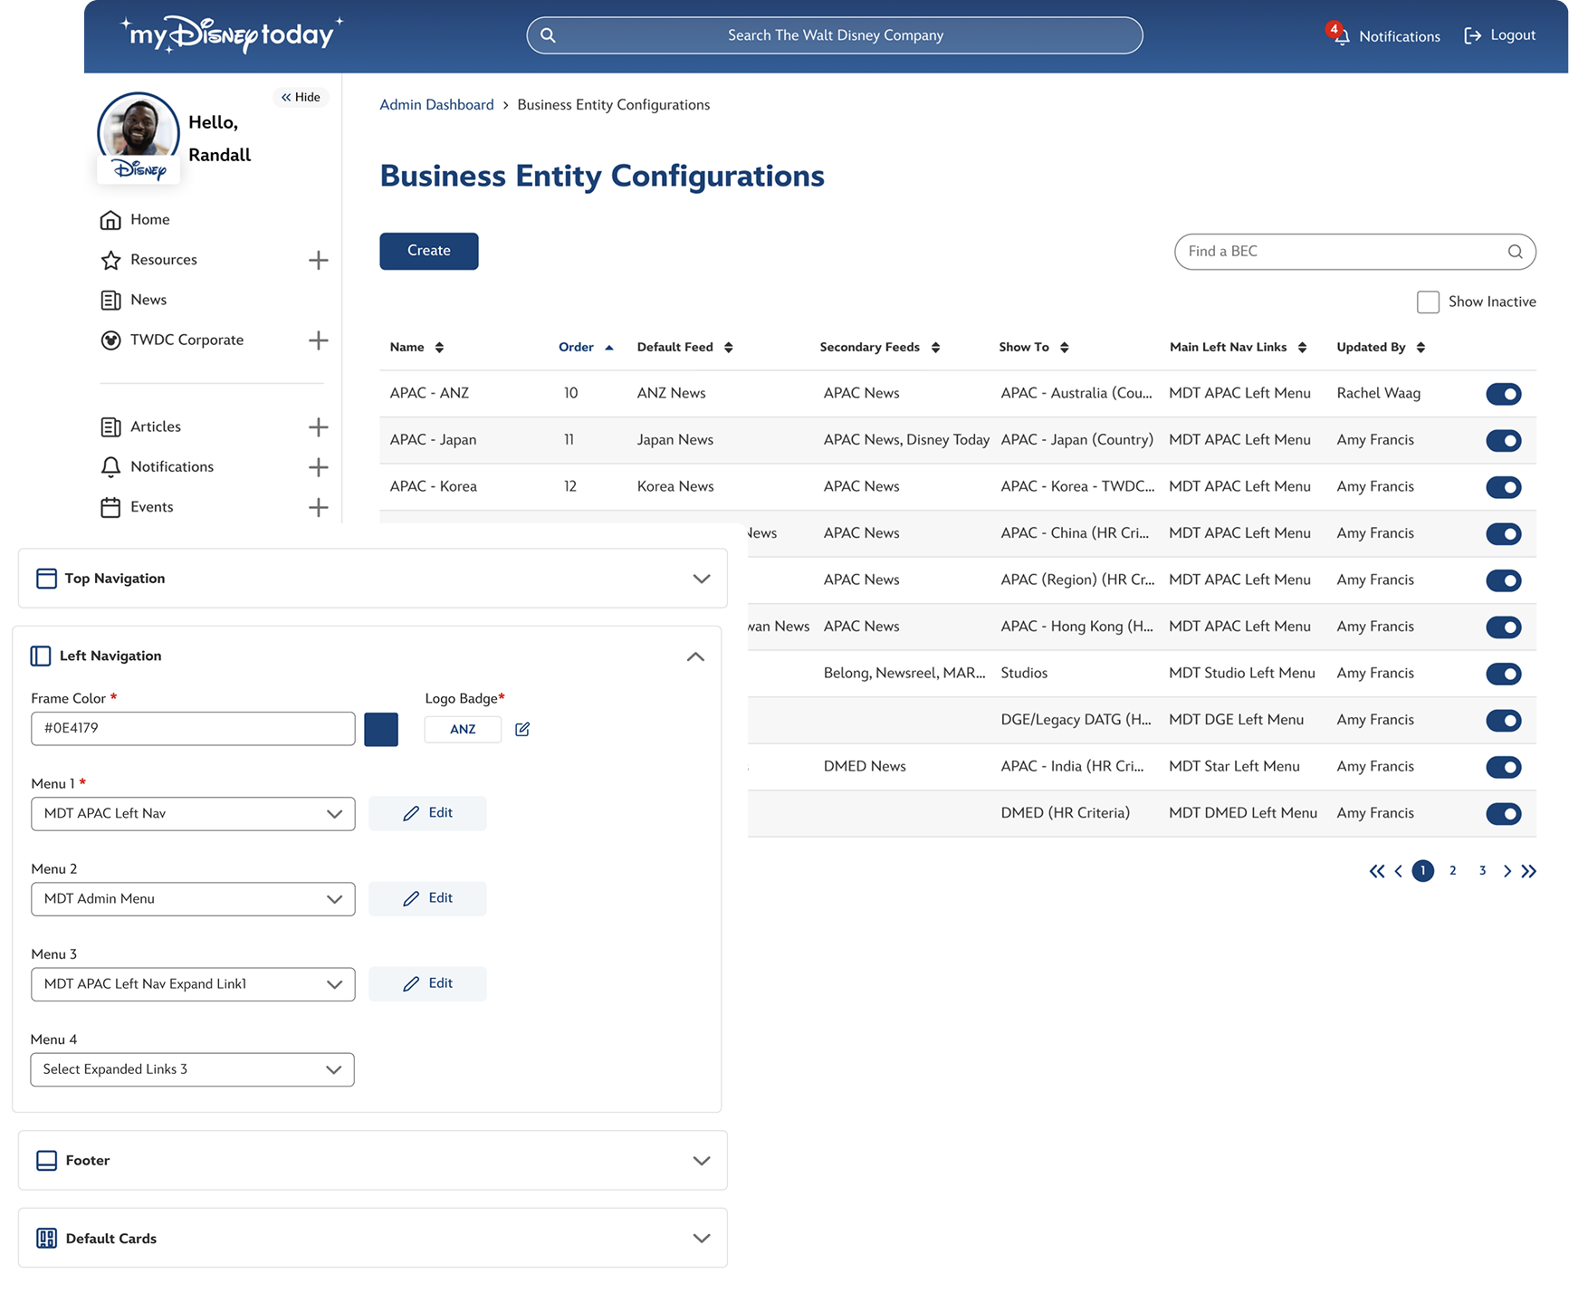Screen dimensions: 1569x1293
Task: Click the Create button
Action: [428, 251]
